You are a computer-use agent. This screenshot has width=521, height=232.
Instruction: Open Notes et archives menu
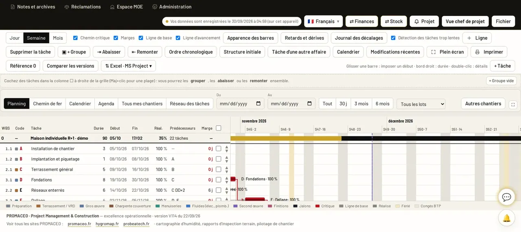pos(33,7)
